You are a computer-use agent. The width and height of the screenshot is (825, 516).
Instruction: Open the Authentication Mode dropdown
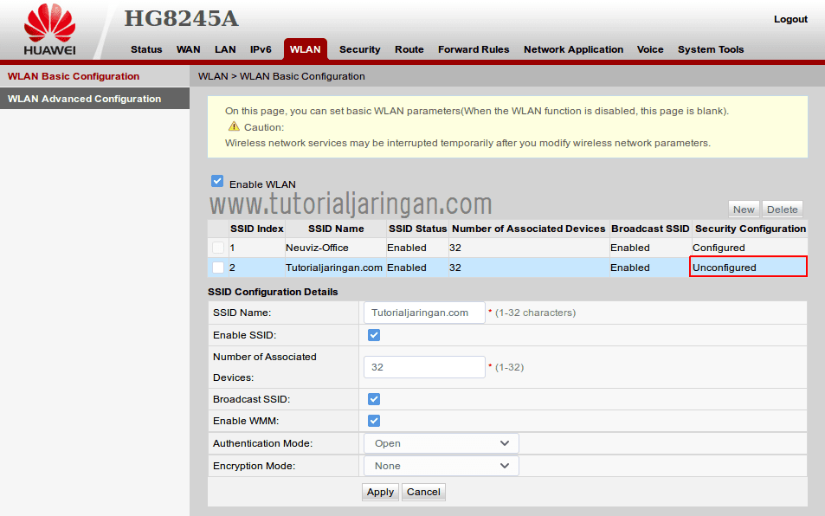click(440, 443)
